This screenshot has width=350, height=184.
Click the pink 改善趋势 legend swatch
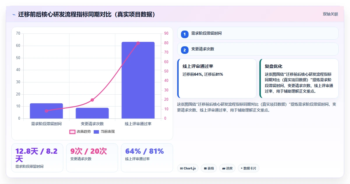[x=72, y=132]
